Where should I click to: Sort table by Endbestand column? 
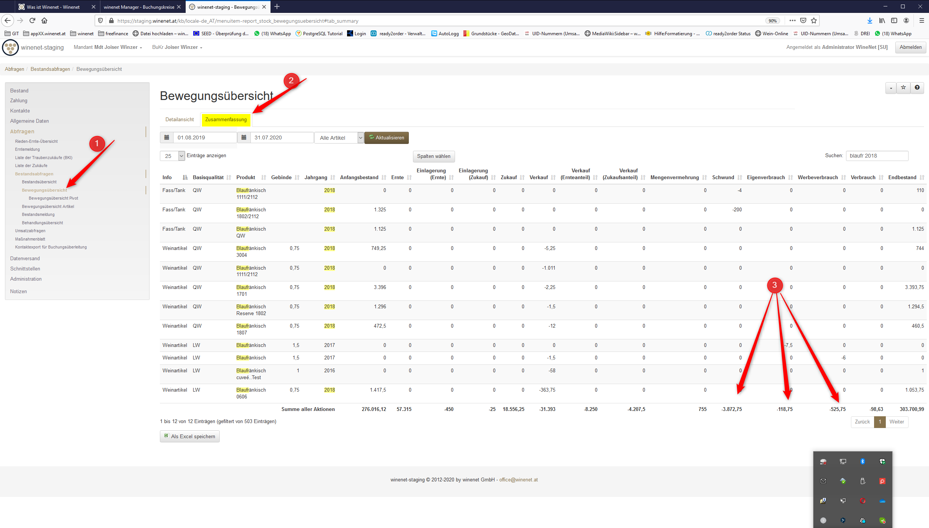(902, 177)
